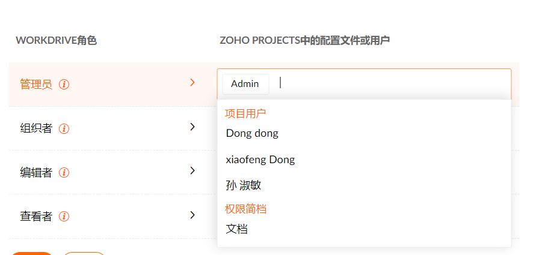Click the Admin tag in the field
This screenshot has width=536, height=255.
(x=245, y=84)
